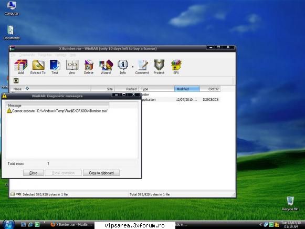Image resolution: width=305 pixels, height=229 pixels.
Task: Open the Favorites menu
Action: 45,55
